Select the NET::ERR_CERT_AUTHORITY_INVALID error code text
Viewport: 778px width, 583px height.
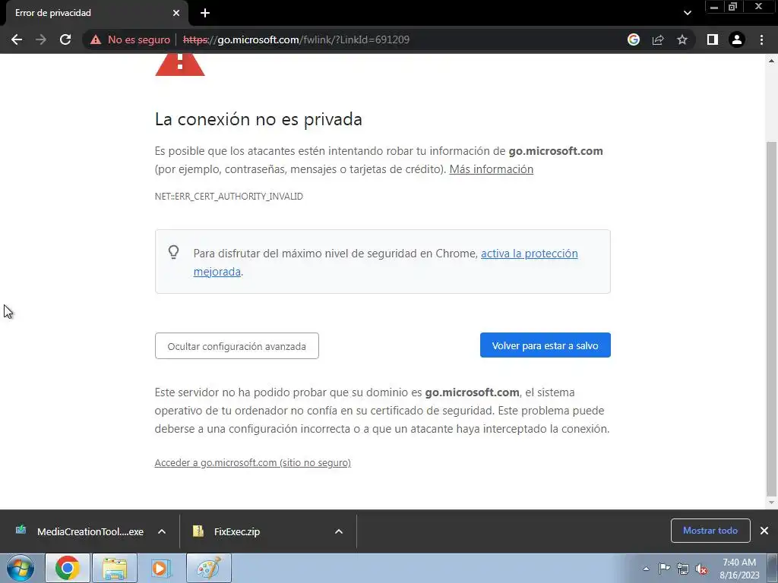(x=229, y=197)
